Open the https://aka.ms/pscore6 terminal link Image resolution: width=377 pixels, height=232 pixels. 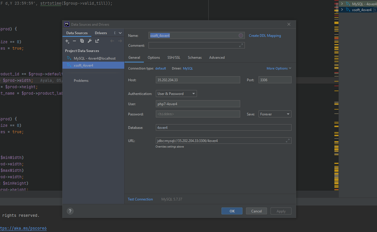click(23, 228)
